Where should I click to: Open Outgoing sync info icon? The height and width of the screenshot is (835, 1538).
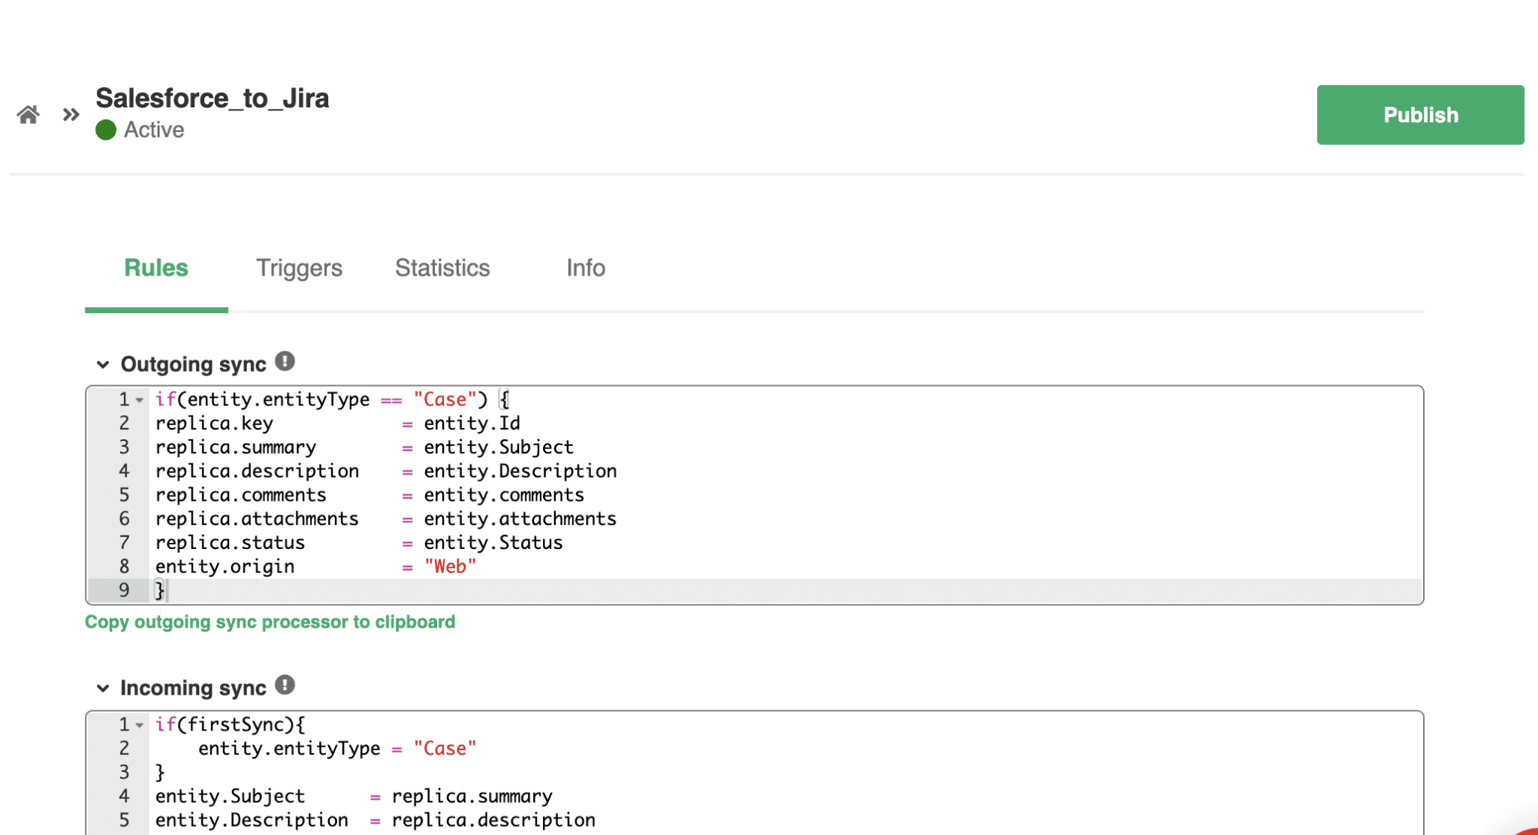point(285,362)
